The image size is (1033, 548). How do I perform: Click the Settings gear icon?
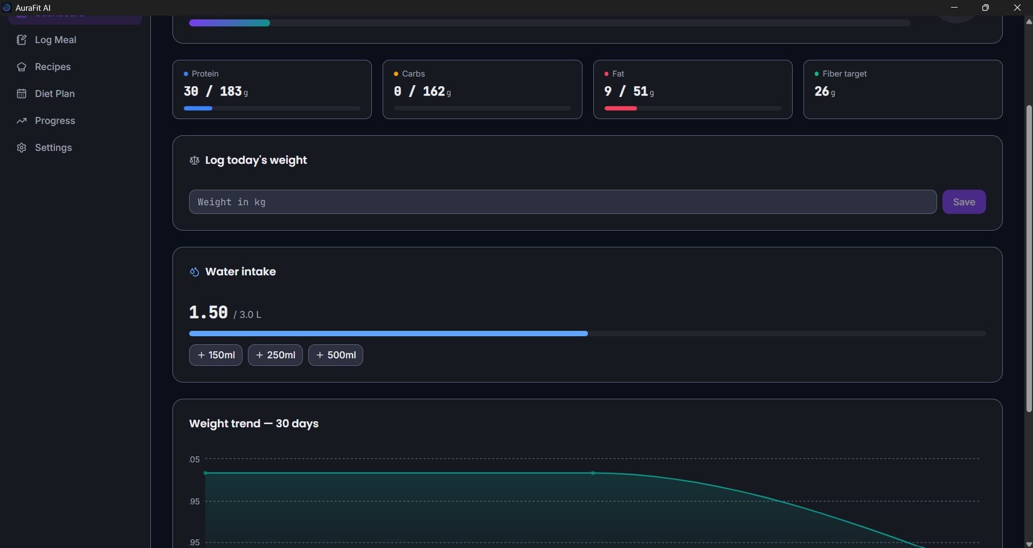click(x=22, y=148)
